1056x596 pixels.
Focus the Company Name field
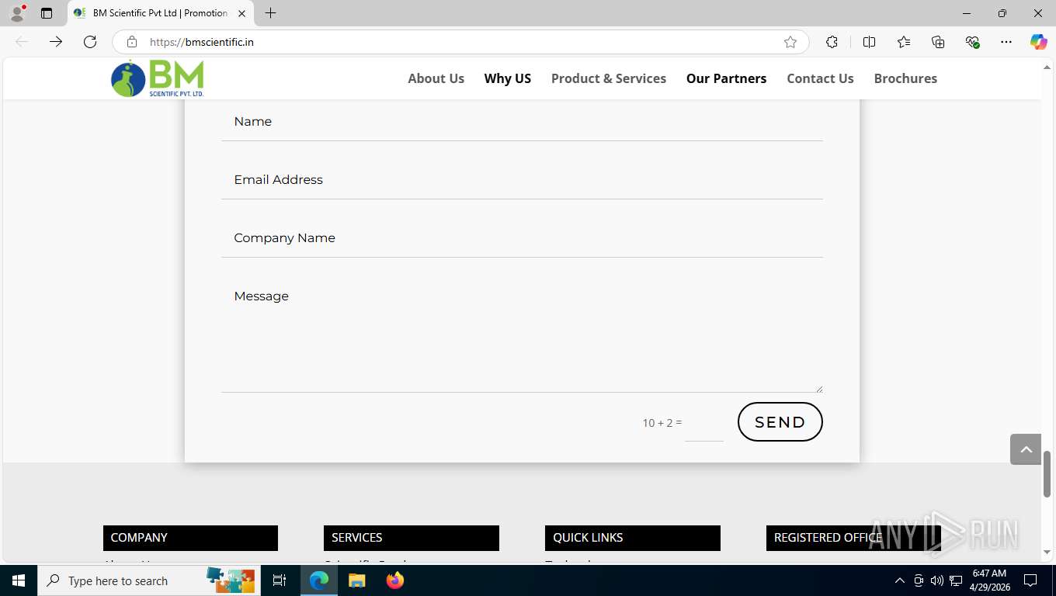pyautogui.click(x=522, y=238)
